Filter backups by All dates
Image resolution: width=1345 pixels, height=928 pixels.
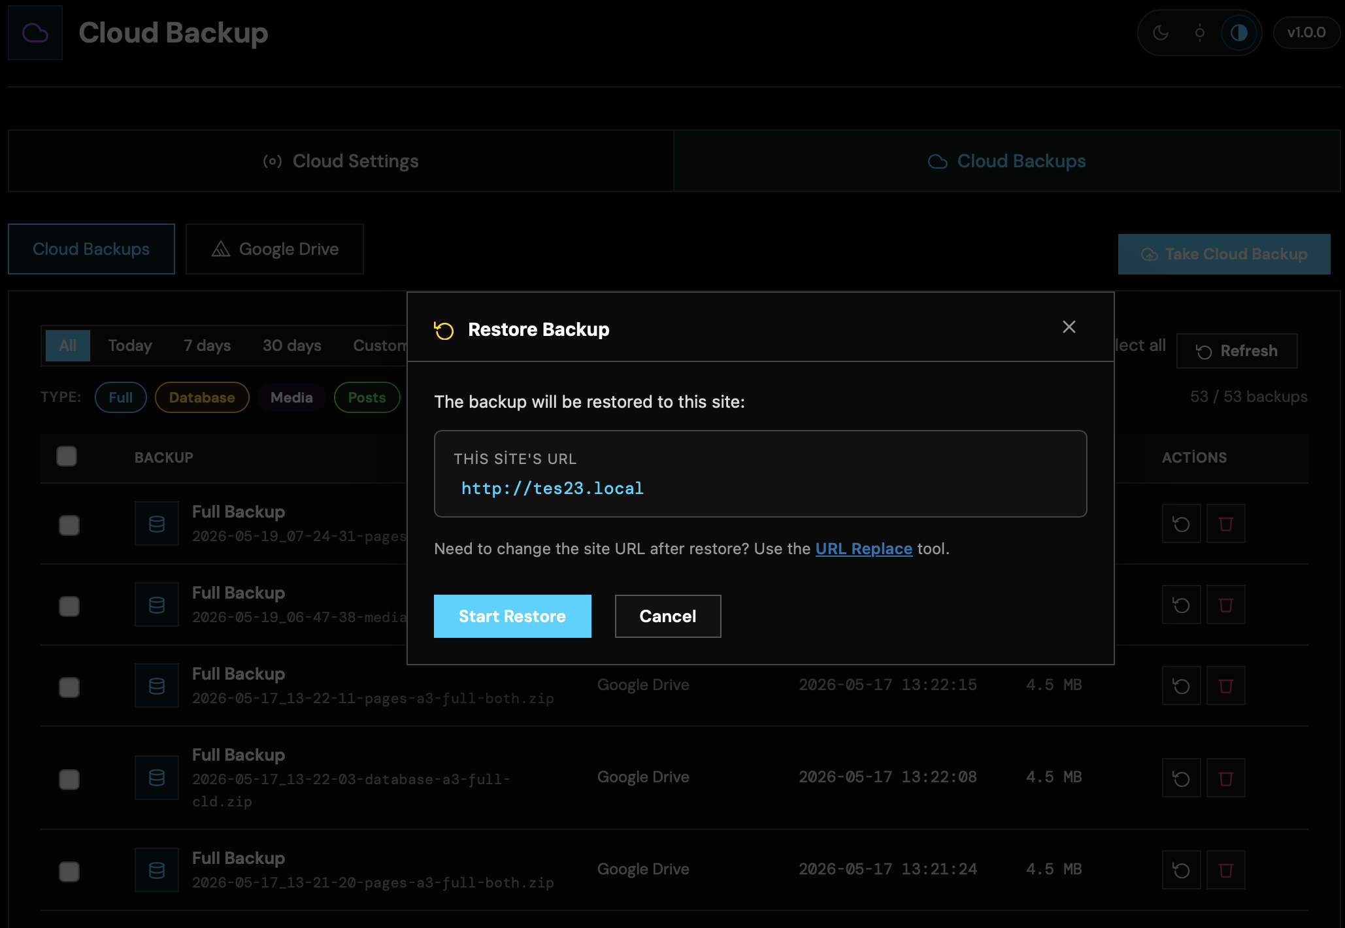(68, 346)
